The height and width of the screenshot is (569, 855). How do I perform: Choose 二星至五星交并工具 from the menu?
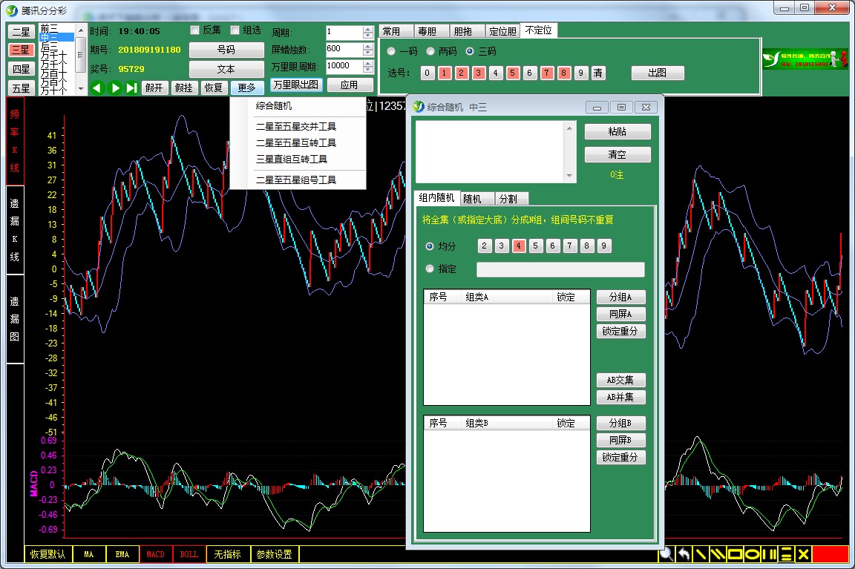(x=296, y=126)
